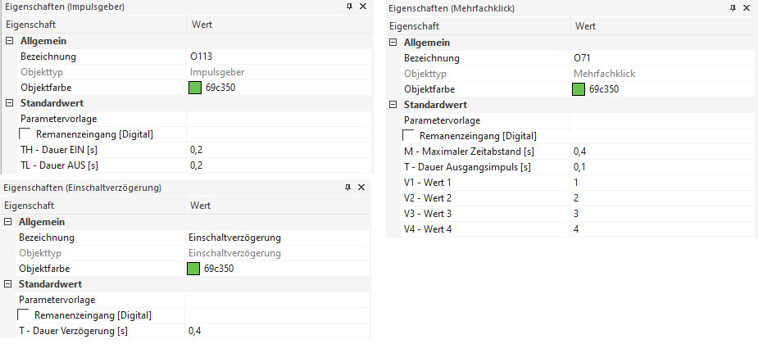Toggle Remanenzeingang checkbox in Mehrfachklick panel
This screenshot has width=758, height=353.
click(x=409, y=136)
